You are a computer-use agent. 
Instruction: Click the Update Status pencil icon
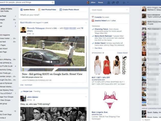point(21,10)
